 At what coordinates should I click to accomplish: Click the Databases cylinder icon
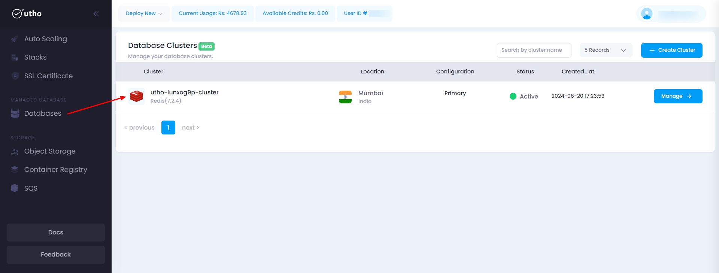(x=15, y=113)
